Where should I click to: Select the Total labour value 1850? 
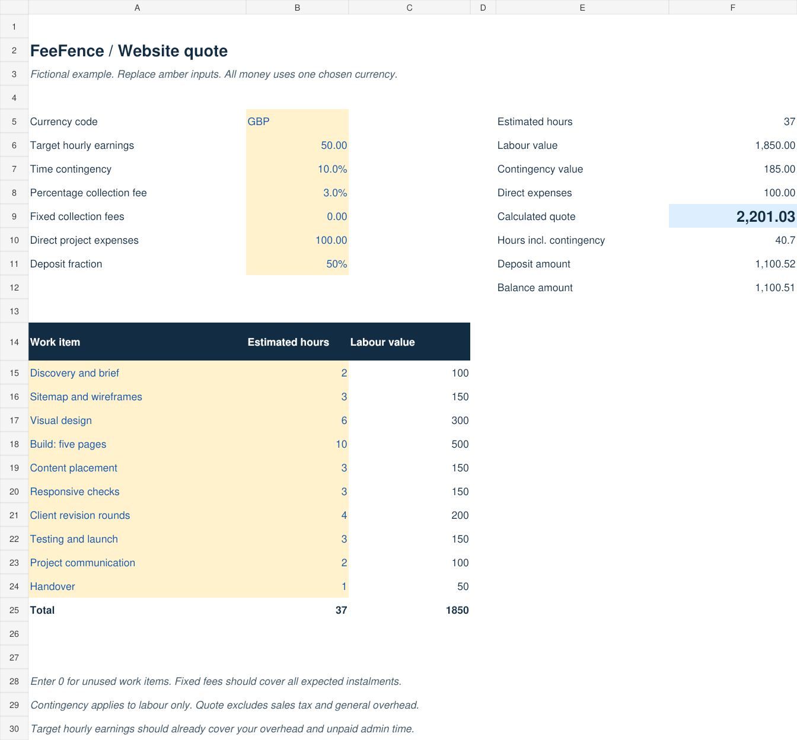409,610
